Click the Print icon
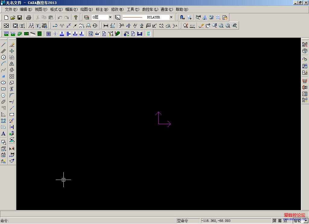This screenshot has width=309, height=224. tap(29, 18)
